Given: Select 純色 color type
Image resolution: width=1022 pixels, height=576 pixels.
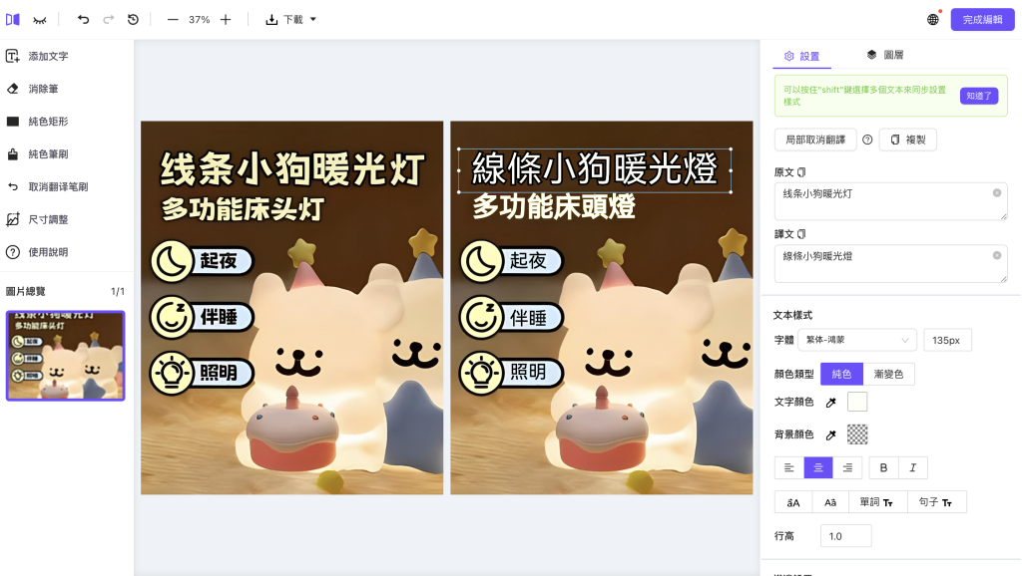Looking at the screenshot, I should pos(841,374).
